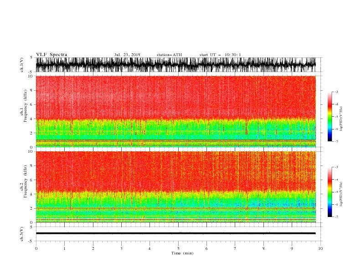The image size is (361, 279).
Task: Click the "ch.1(V)" axis label
Action: click(22, 65)
